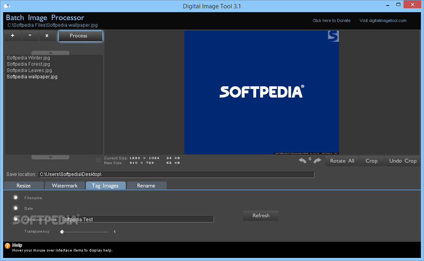
Task: Click the minus remove image button
Action: pos(30,36)
